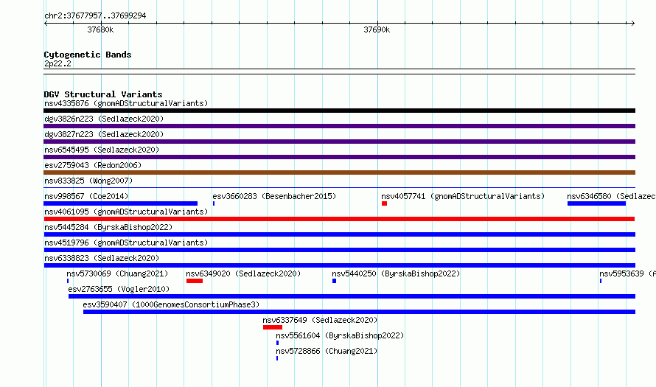Image resolution: width=656 pixels, height=387 pixels.
Task: Open dgv3827n223 (Sedlazeck2020) variant label
Action: pos(104,134)
